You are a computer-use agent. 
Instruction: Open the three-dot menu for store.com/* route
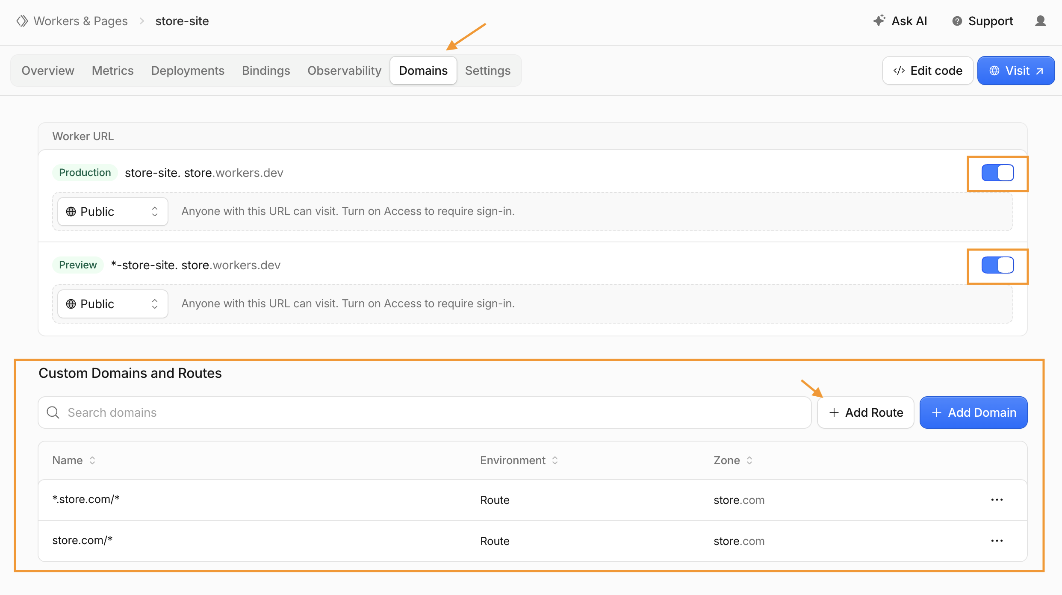[x=997, y=541]
